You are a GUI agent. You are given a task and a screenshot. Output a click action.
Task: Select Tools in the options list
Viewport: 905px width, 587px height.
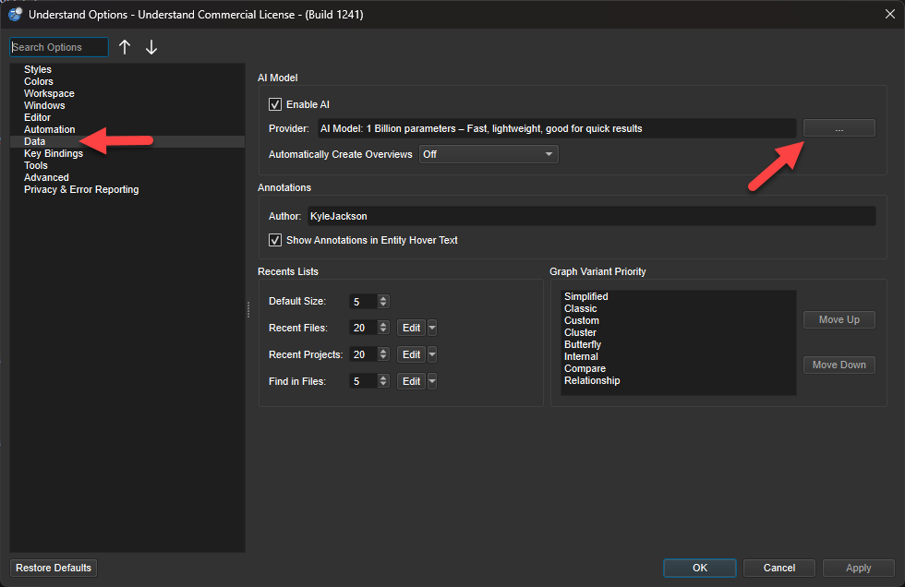coord(36,165)
